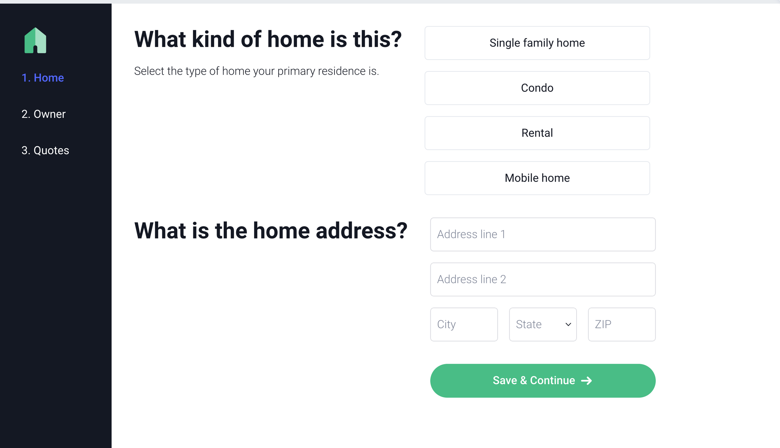Click the green house logo icon
Screen dimensions: 780x448
pos(35,40)
